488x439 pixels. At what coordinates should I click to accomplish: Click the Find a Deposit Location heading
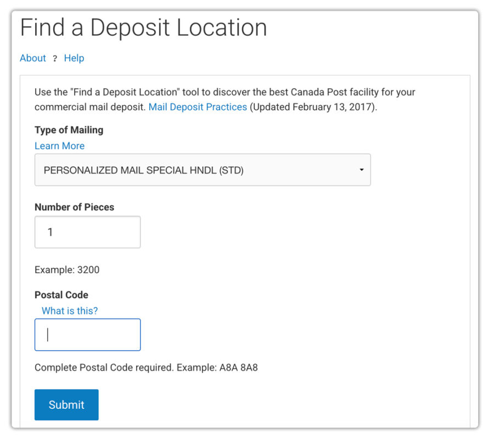tap(143, 27)
